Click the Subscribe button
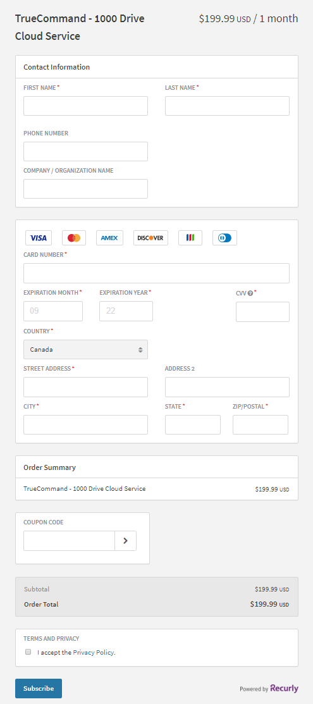Image resolution: width=313 pixels, height=704 pixels. pyautogui.click(x=39, y=688)
